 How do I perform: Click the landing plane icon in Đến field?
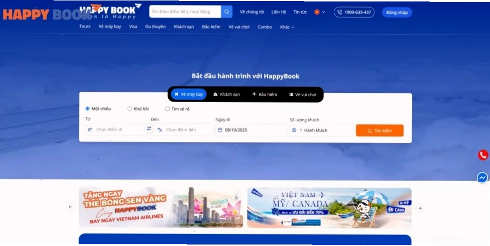pos(160,130)
